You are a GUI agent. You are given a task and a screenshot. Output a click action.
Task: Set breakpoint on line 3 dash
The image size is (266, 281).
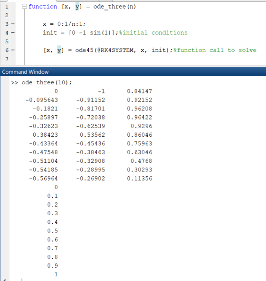(13, 24)
